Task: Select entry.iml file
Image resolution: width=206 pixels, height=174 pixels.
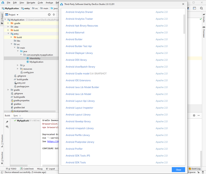Action: coord(21,83)
